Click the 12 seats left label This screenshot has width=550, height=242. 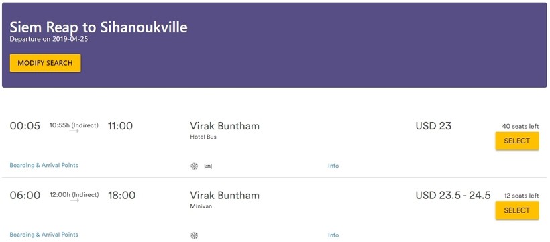coord(521,196)
